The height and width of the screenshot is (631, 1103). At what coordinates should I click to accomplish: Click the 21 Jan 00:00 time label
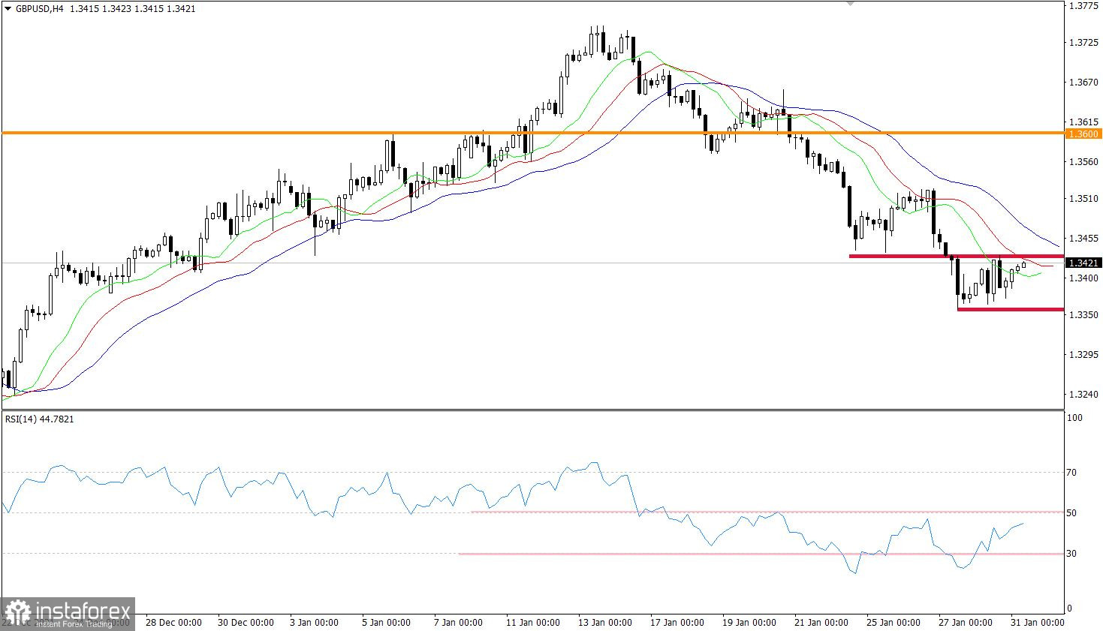pyautogui.click(x=821, y=622)
